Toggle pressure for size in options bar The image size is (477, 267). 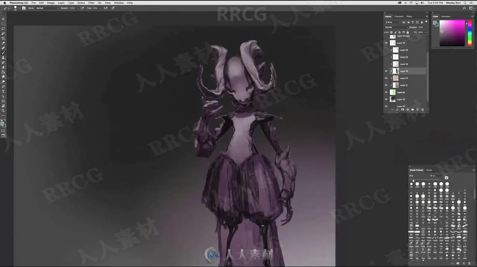pyautogui.click(x=113, y=8)
